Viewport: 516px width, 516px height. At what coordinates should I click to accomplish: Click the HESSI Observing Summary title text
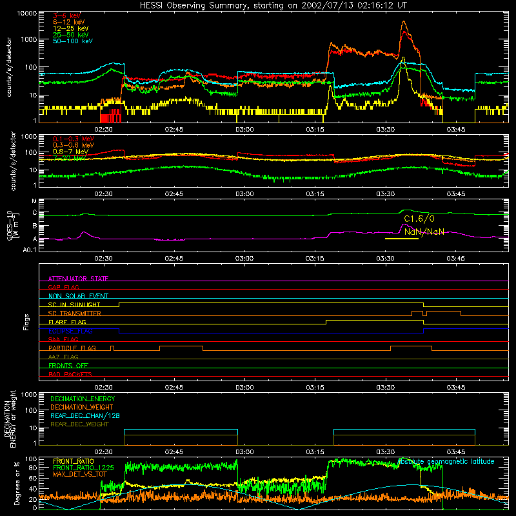point(273,6)
